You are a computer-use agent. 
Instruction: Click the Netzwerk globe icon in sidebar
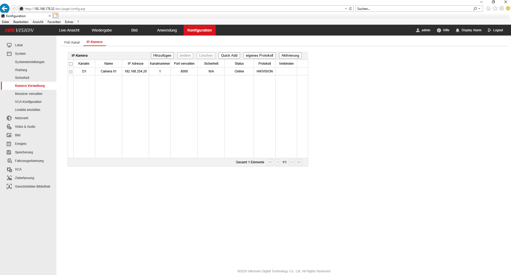tap(9, 118)
